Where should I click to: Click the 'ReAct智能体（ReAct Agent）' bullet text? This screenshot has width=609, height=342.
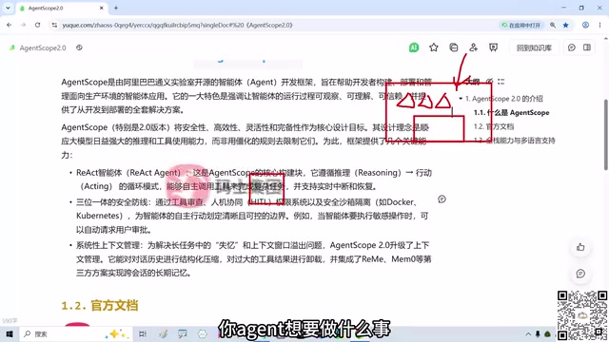pyautogui.click(x=128, y=173)
